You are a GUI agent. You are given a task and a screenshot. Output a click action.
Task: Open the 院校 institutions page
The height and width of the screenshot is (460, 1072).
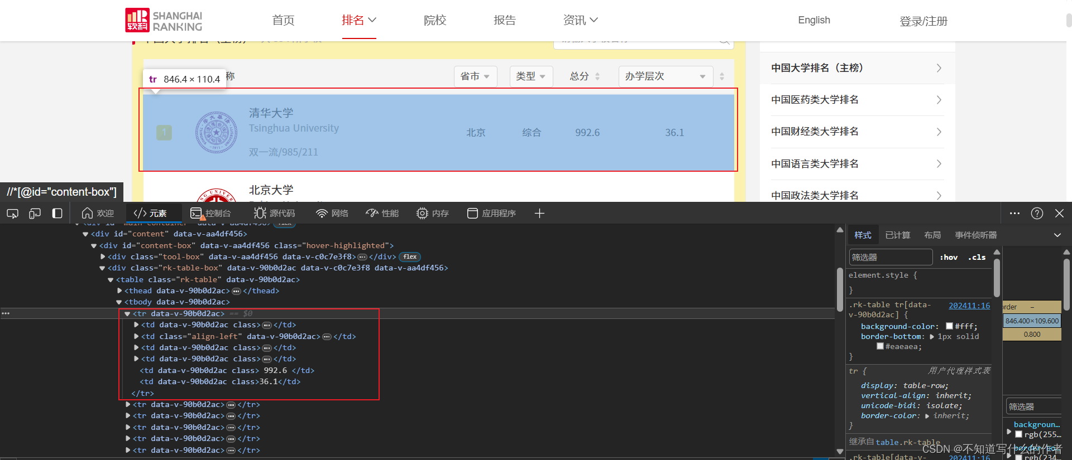pyautogui.click(x=435, y=21)
